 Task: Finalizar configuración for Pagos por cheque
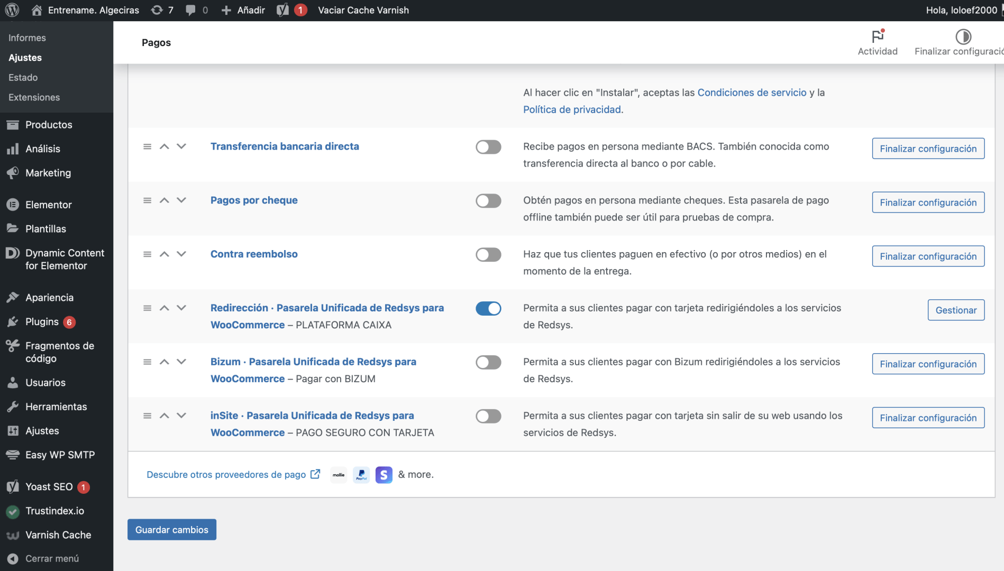point(928,202)
